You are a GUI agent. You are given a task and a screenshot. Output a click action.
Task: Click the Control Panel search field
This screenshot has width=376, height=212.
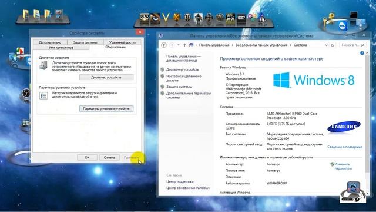[352, 45]
